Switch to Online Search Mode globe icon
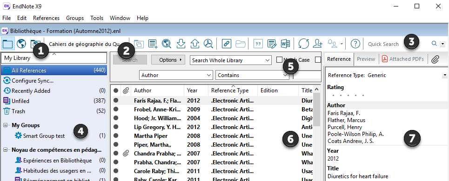This screenshot has height=181, width=449. [21, 44]
